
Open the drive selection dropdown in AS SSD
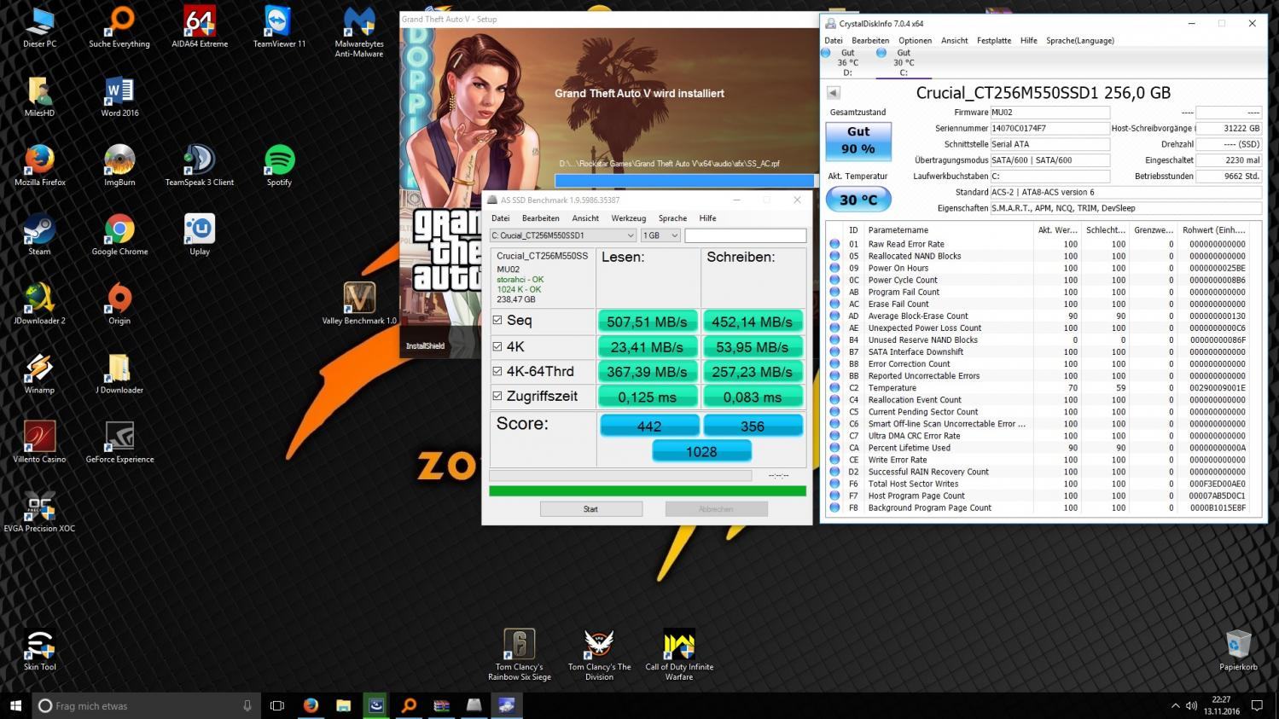click(x=563, y=235)
